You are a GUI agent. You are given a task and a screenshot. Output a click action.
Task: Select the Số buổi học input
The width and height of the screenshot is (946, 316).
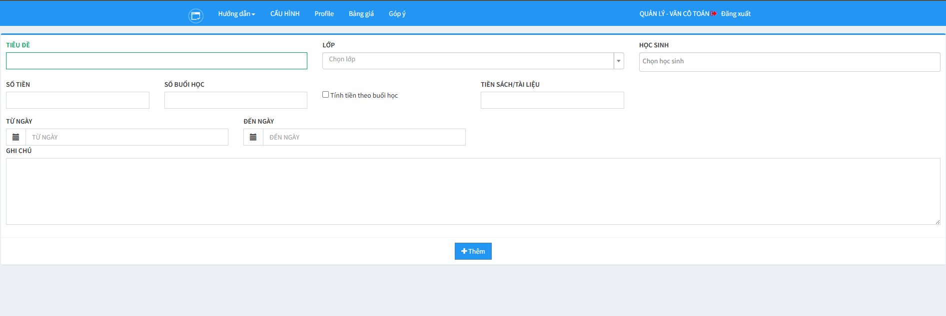pyautogui.click(x=235, y=100)
